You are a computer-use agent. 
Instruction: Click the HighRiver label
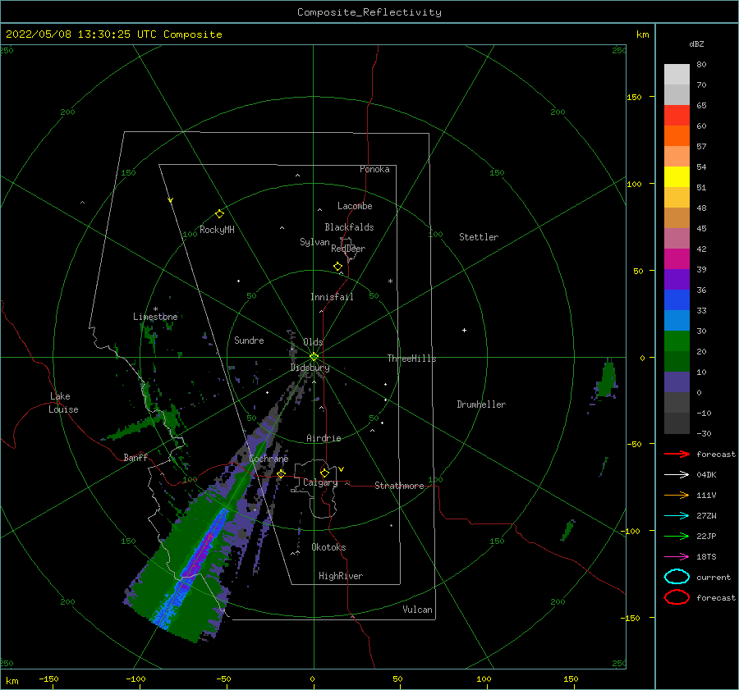tap(341, 576)
